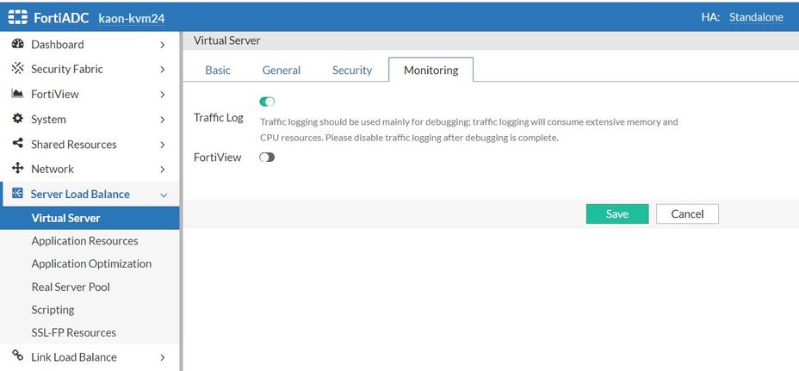Expand the Network submenu arrow
The image size is (799, 371).
163,170
